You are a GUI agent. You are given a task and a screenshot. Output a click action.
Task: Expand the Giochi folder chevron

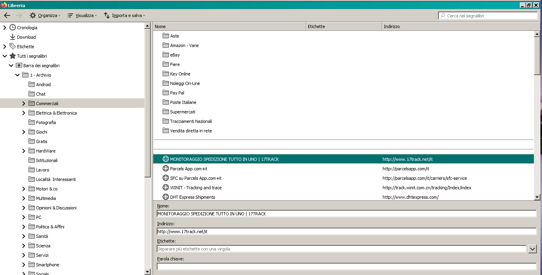coord(24,132)
